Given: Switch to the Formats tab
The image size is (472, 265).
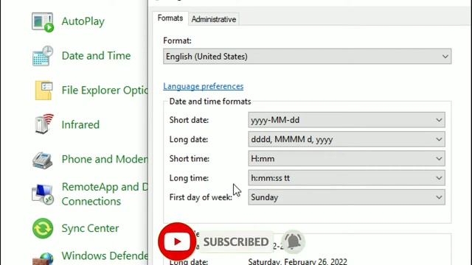Looking at the screenshot, I should pos(170,18).
